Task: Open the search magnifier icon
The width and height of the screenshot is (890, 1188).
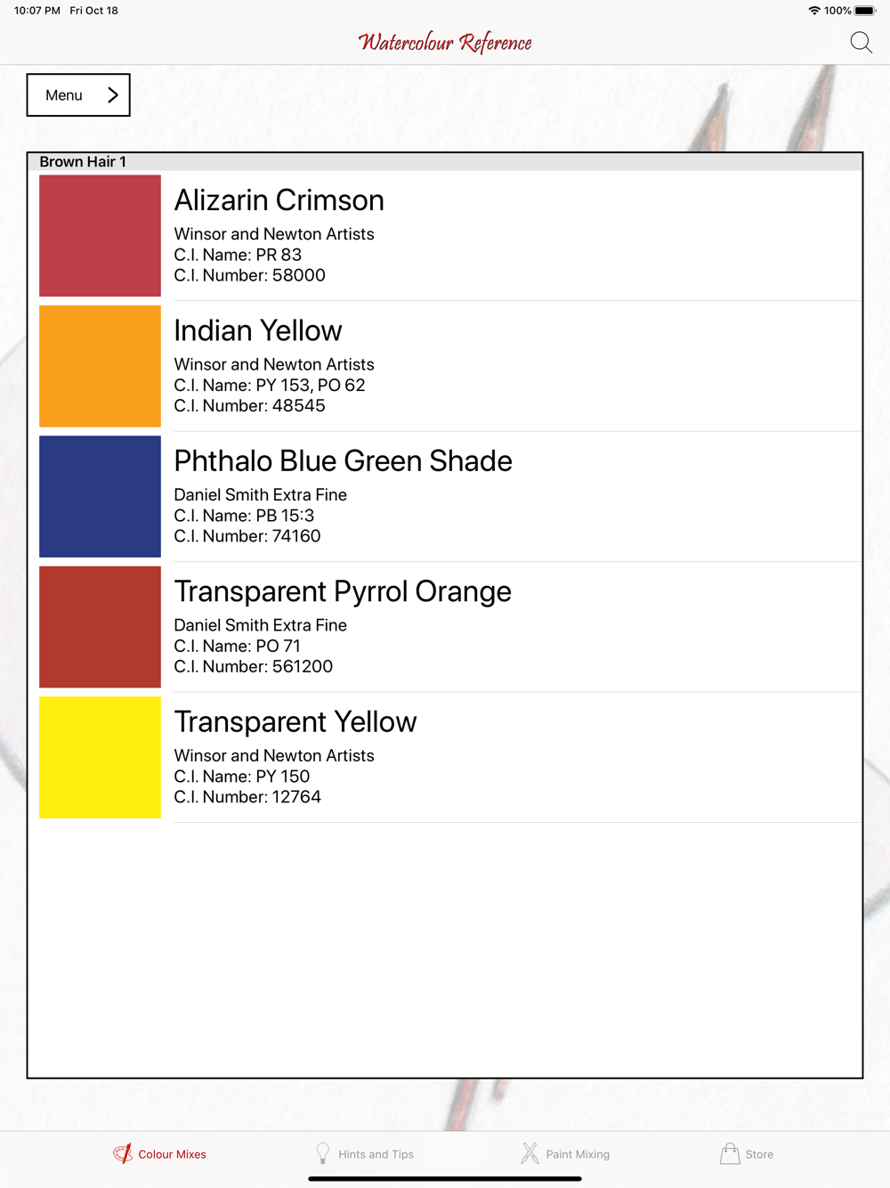Action: (861, 42)
